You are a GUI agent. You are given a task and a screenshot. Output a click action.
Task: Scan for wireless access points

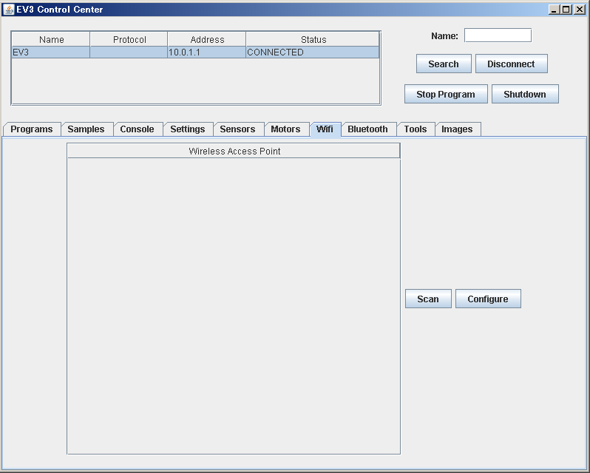point(428,299)
